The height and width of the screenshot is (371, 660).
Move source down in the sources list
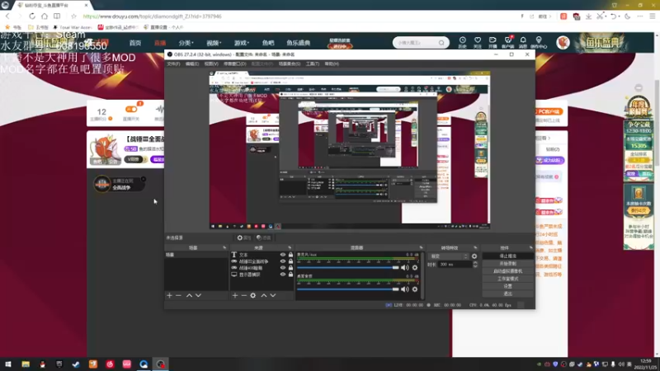(273, 296)
